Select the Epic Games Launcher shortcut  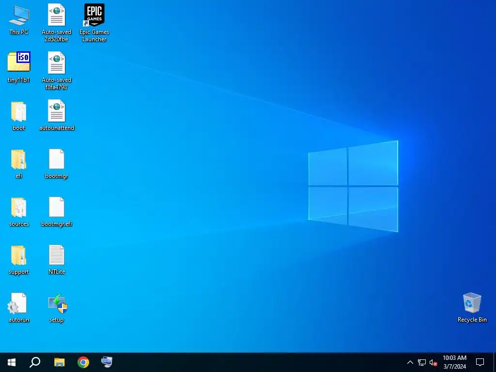[x=94, y=22]
